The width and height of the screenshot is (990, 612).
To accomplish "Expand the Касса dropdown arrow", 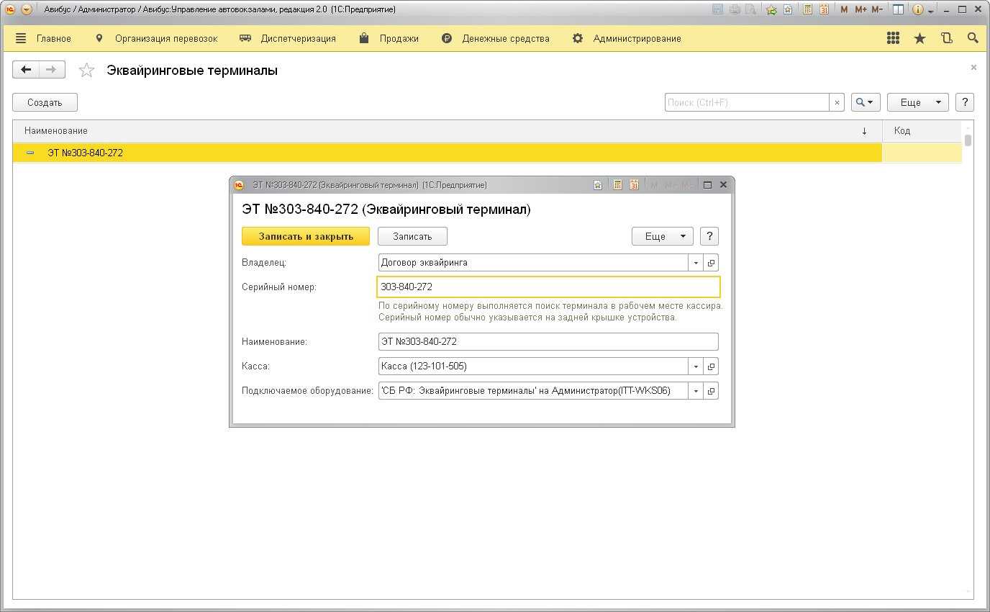I will 696,366.
